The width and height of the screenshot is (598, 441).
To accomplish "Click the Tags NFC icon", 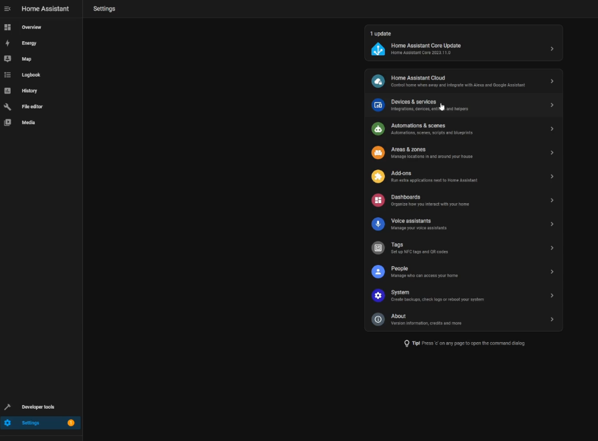I will tap(378, 248).
